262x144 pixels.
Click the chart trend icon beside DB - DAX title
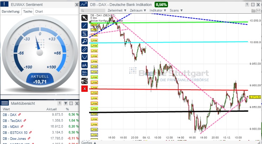[84, 4]
